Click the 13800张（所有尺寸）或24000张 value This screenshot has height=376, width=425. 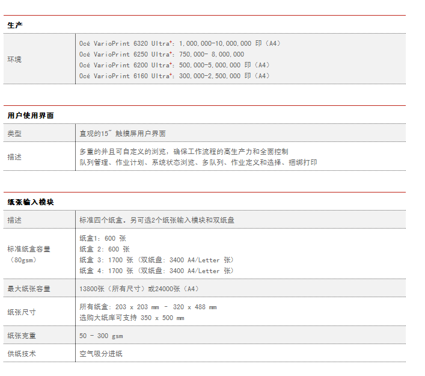pyautogui.click(x=139, y=289)
